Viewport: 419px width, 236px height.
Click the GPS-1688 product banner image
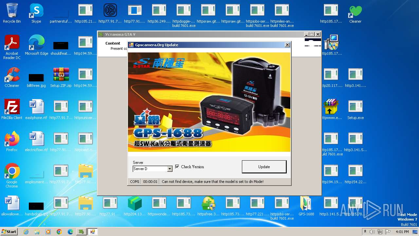tap(209, 102)
